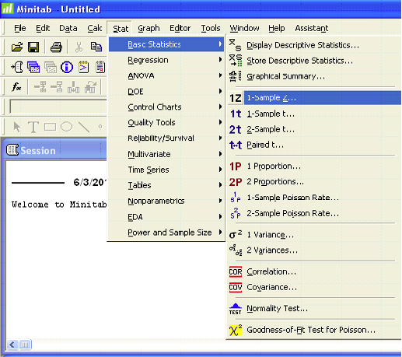Open the File menu
402x357 pixels.
tap(20, 28)
